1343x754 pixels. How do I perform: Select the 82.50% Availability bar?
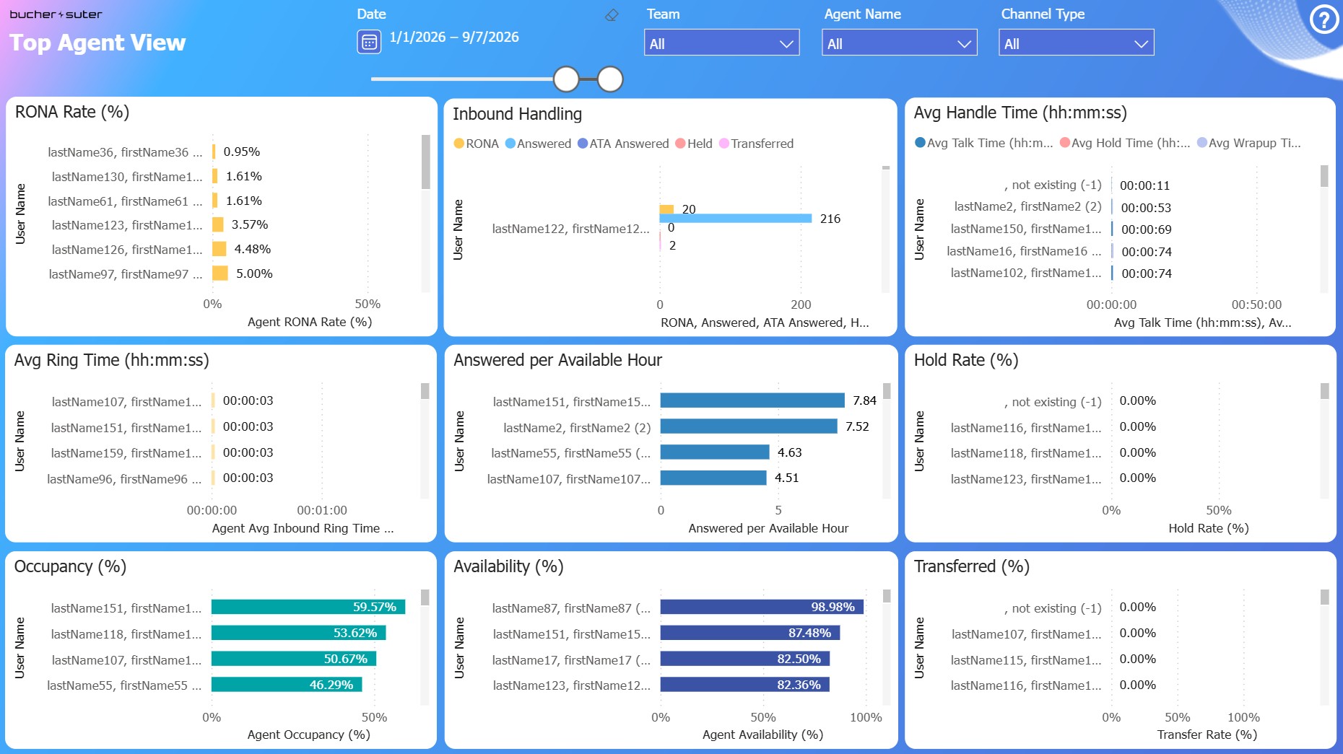pyautogui.click(x=745, y=659)
